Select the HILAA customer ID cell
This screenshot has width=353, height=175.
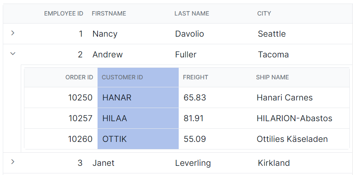pos(138,118)
